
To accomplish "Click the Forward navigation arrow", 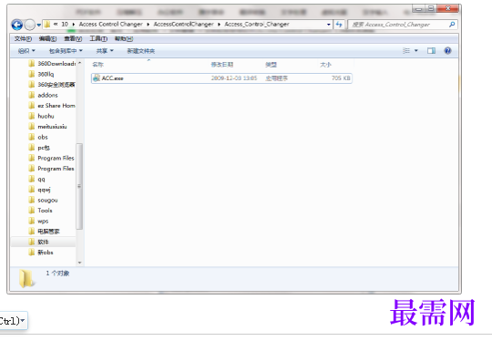I will point(30,25).
